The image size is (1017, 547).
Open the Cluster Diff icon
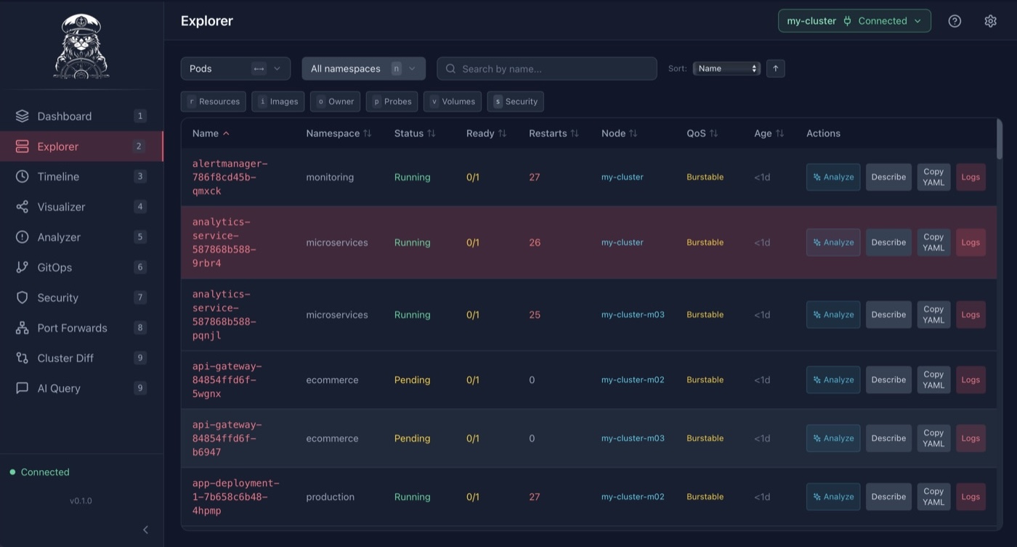(21, 358)
